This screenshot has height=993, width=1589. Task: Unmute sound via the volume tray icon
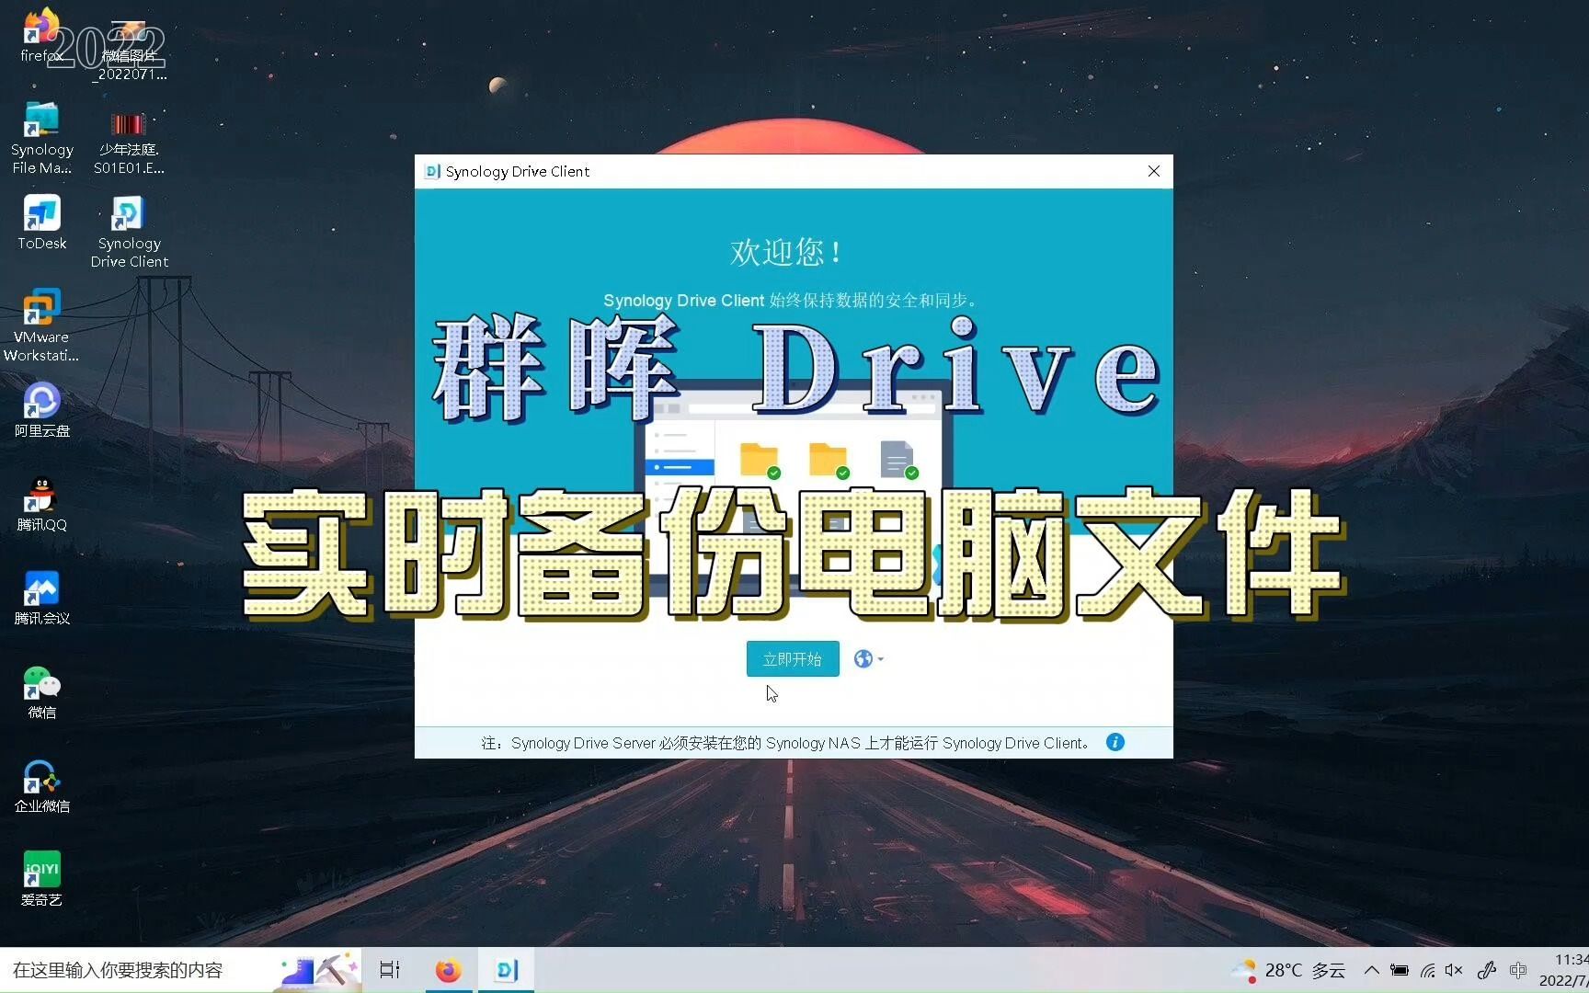click(x=1455, y=969)
